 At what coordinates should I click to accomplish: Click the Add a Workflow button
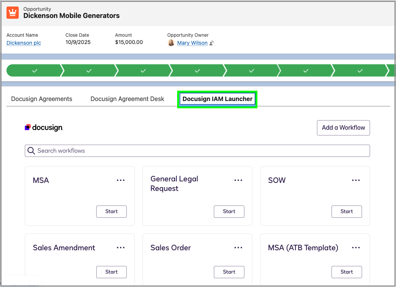point(343,128)
